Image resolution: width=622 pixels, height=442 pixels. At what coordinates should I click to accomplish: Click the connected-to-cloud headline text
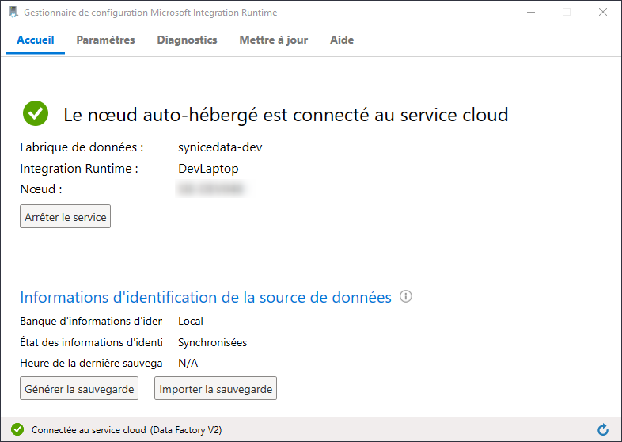coord(286,115)
